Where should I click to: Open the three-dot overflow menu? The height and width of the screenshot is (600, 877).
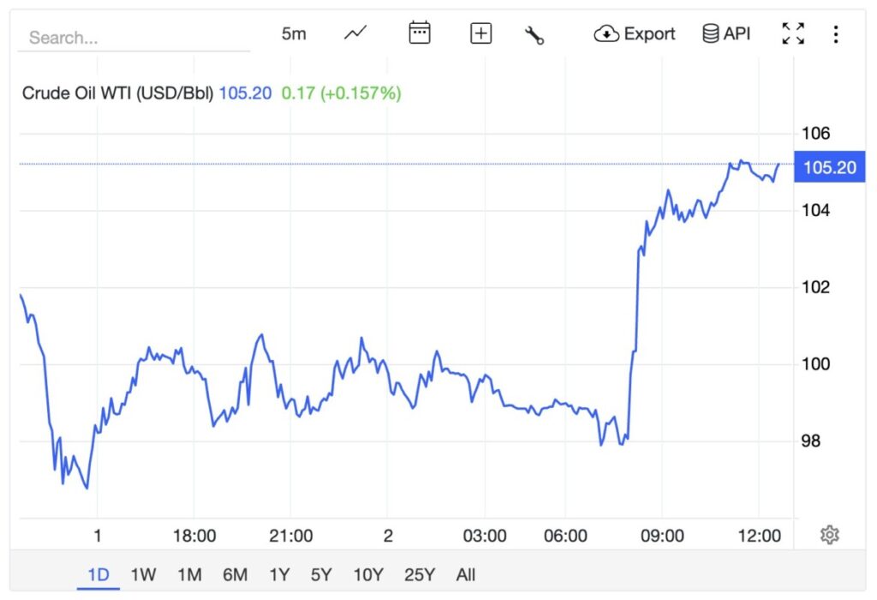[x=835, y=33]
